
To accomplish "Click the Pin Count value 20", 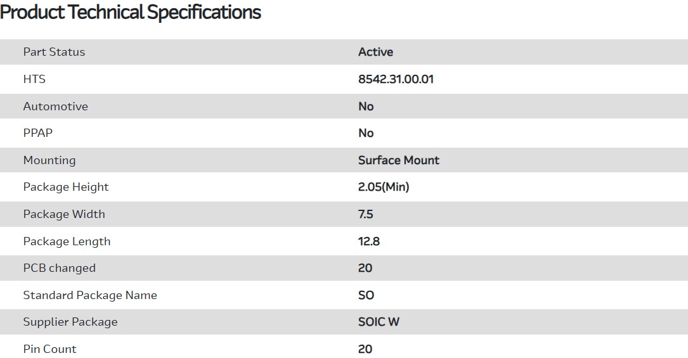I will 365,349.
